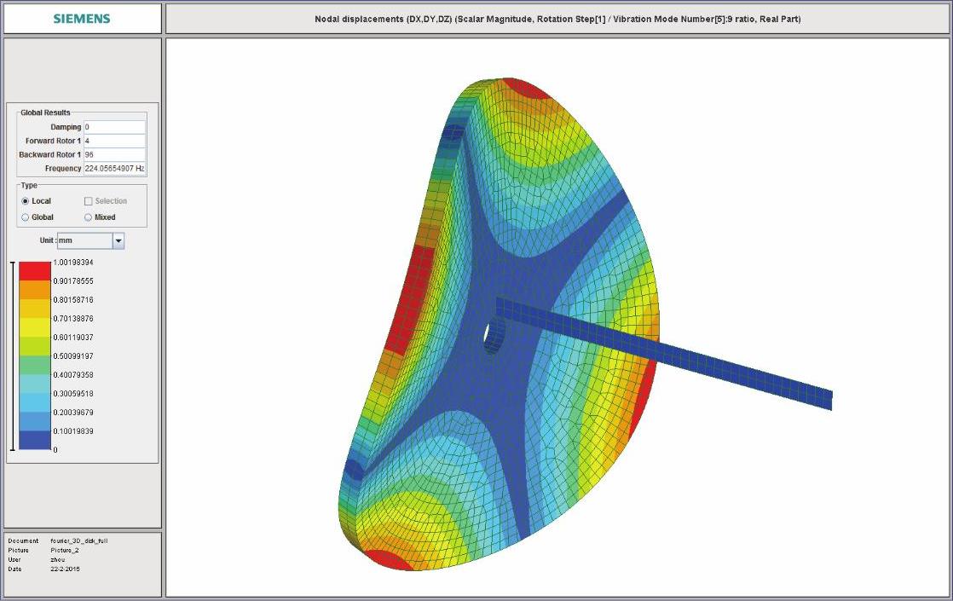Open the Unit dropdown arrow
The width and height of the screenshot is (953, 601).
click(x=118, y=241)
